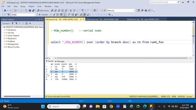Open the 100 % zoom dropdown
Image resolution: width=196 pixels, height=110 pixels.
point(53,58)
